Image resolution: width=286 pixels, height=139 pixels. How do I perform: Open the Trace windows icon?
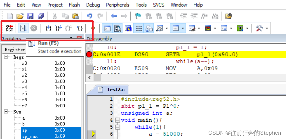click(x=224, y=28)
